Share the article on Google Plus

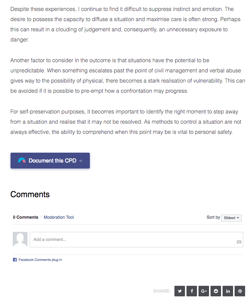(204, 291)
